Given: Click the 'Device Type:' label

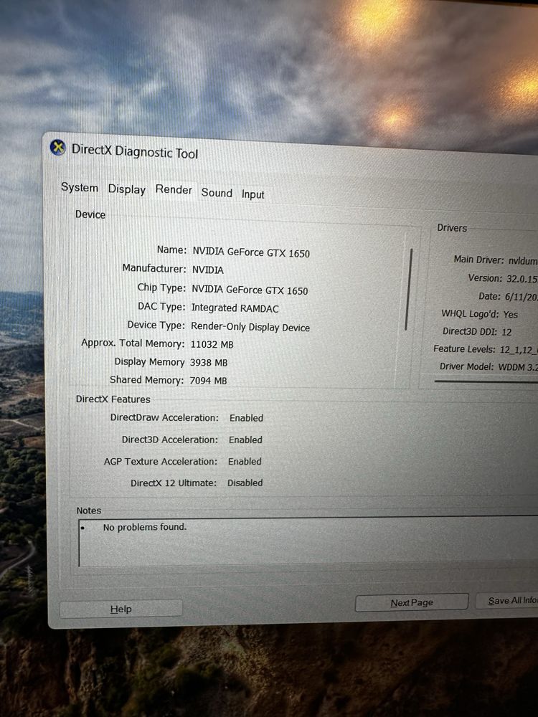Looking at the screenshot, I should [x=156, y=325].
